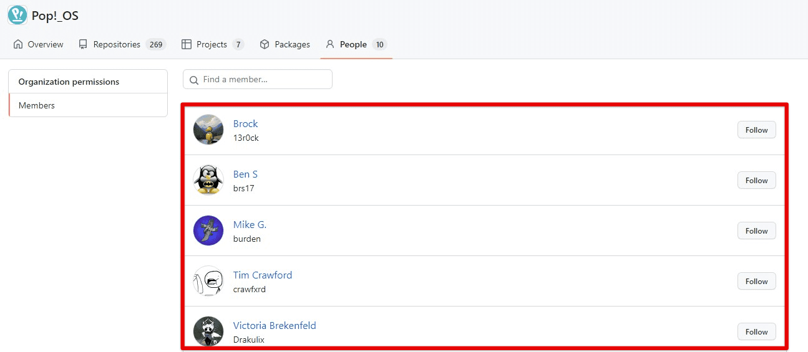Open Mike G.'s blue avatar image

(x=208, y=231)
